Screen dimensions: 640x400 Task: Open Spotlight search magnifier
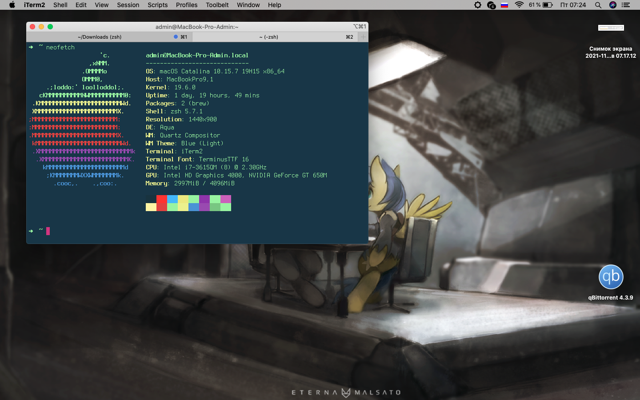[598, 5]
